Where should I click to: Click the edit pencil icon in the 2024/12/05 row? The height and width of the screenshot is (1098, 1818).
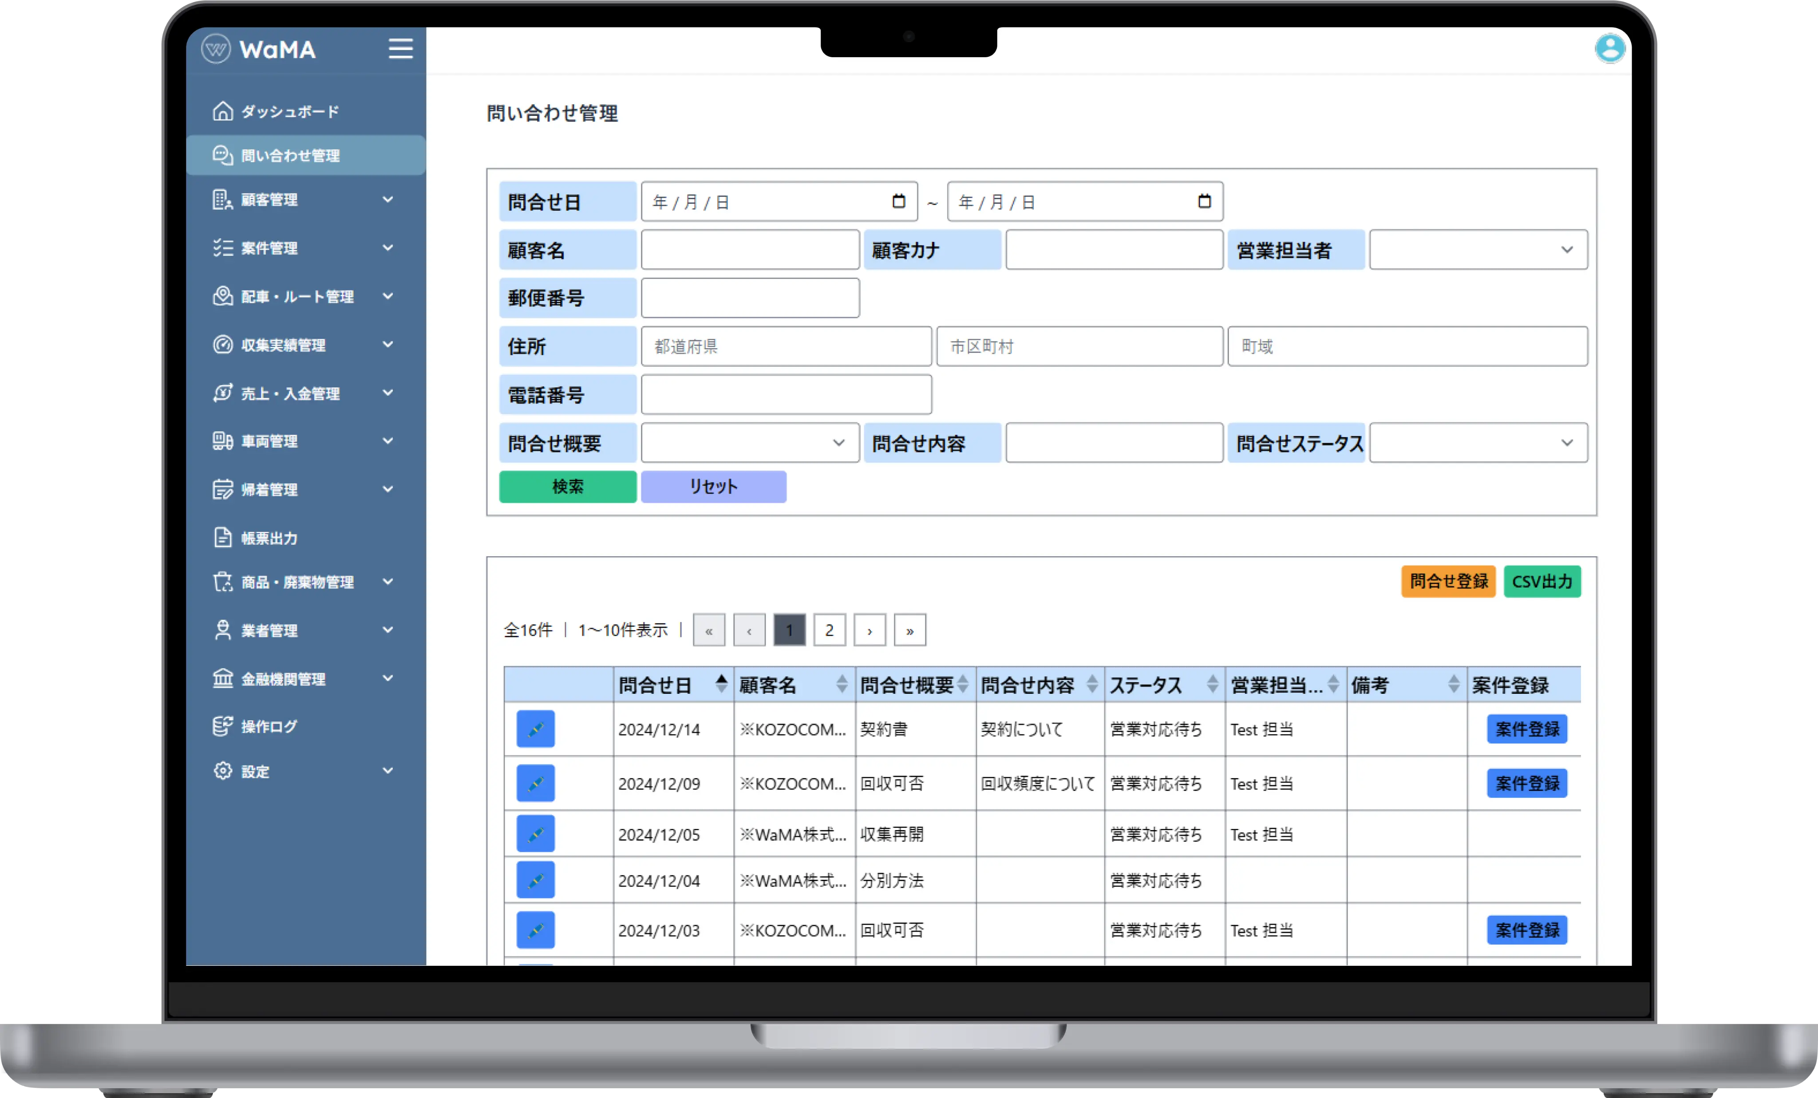(535, 834)
